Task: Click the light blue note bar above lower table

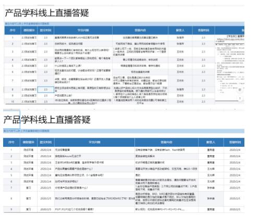Action: (124, 131)
